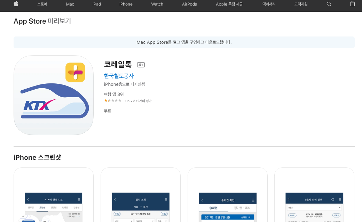This screenshot has height=222, width=362.
Task: Open the Watch menu item
Action: point(157,4)
